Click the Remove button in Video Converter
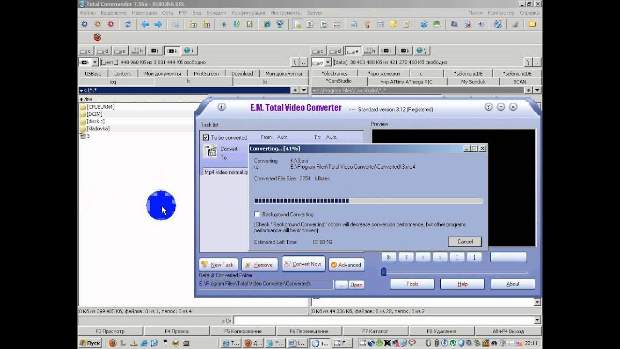The image size is (620, 349). (x=260, y=265)
